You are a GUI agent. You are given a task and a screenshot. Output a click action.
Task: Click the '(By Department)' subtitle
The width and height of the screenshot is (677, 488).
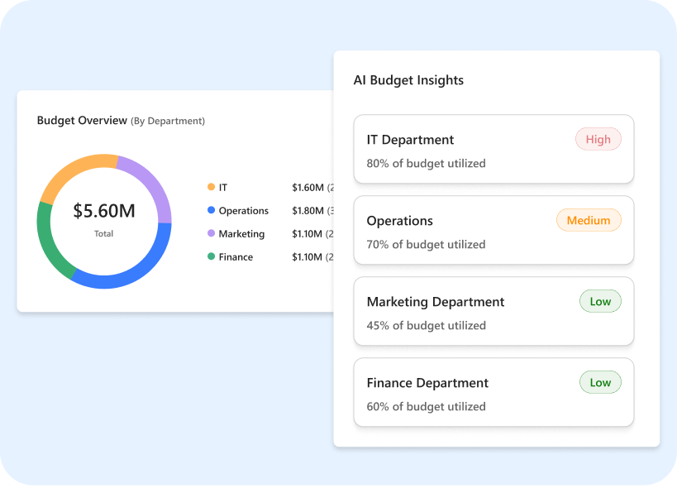pos(168,121)
